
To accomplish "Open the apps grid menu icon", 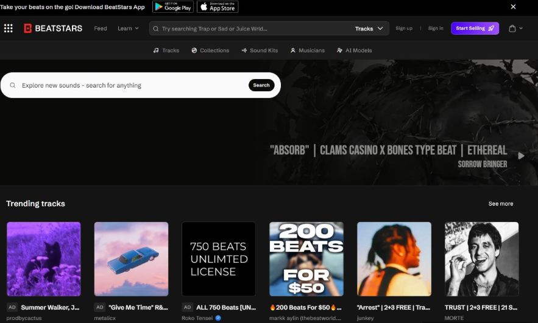I will 9,29.
